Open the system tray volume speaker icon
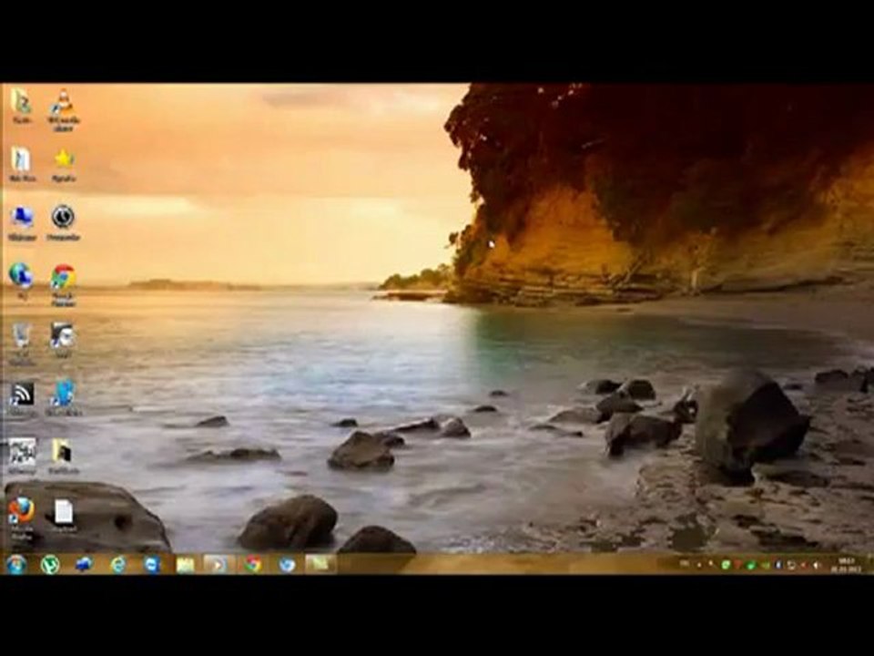The height and width of the screenshot is (656, 874). click(816, 565)
